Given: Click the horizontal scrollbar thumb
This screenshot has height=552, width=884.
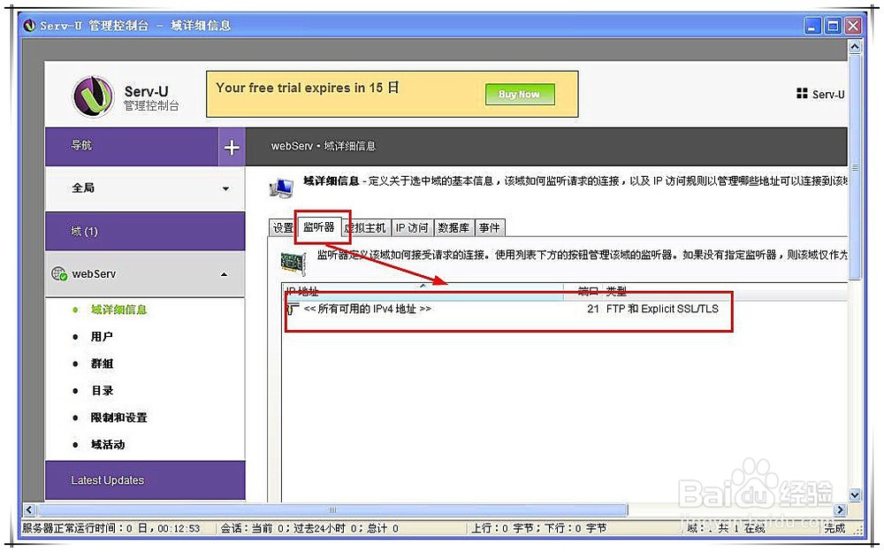Looking at the screenshot, I should 332,510.
